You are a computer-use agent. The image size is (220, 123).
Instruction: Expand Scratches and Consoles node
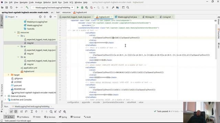[5, 99]
